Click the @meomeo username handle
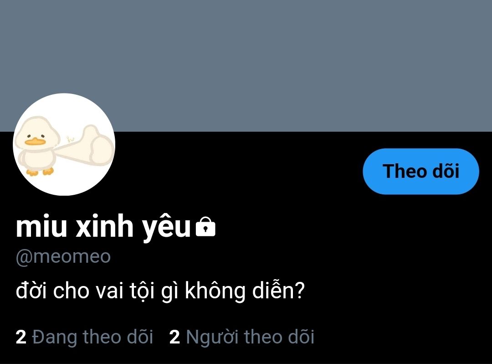492x364 pixels. pos(63,257)
